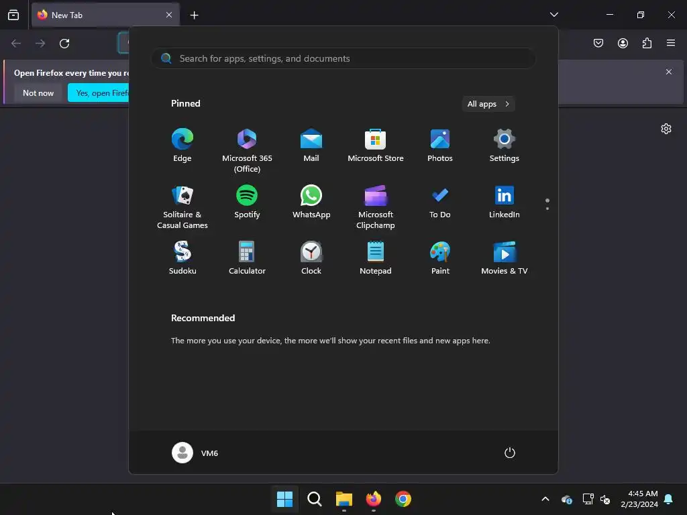
Task: Reload the current Firefox page
Action: [64, 44]
